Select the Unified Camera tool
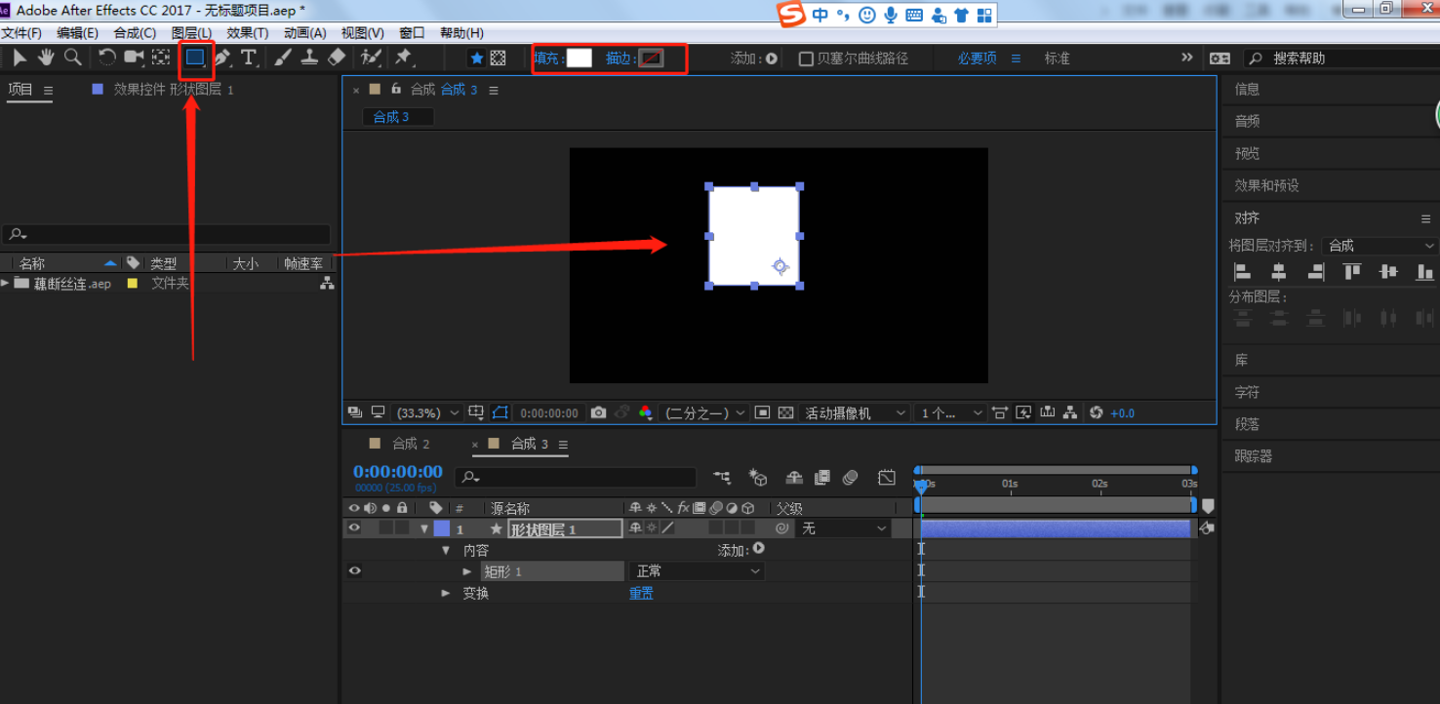This screenshot has height=704, width=1440. (x=134, y=58)
